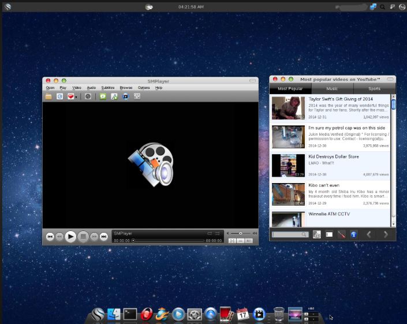The height and width of the screenshot is (324, 407).
Task: Open the Terminal icon in the dock
Action: [130, 314]
